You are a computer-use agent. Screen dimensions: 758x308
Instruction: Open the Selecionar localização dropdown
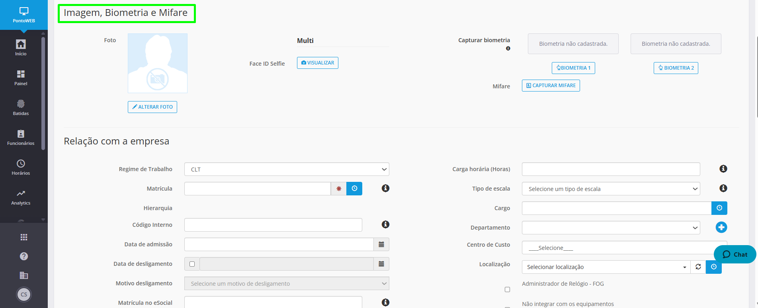pyautogui.click(x=606, y=267)
